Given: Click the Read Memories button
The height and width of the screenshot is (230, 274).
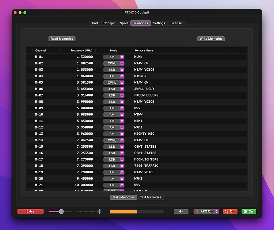Looking at the screenshot, I should [62, 39].
